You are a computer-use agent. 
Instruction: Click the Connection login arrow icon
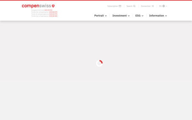[152, 6]
